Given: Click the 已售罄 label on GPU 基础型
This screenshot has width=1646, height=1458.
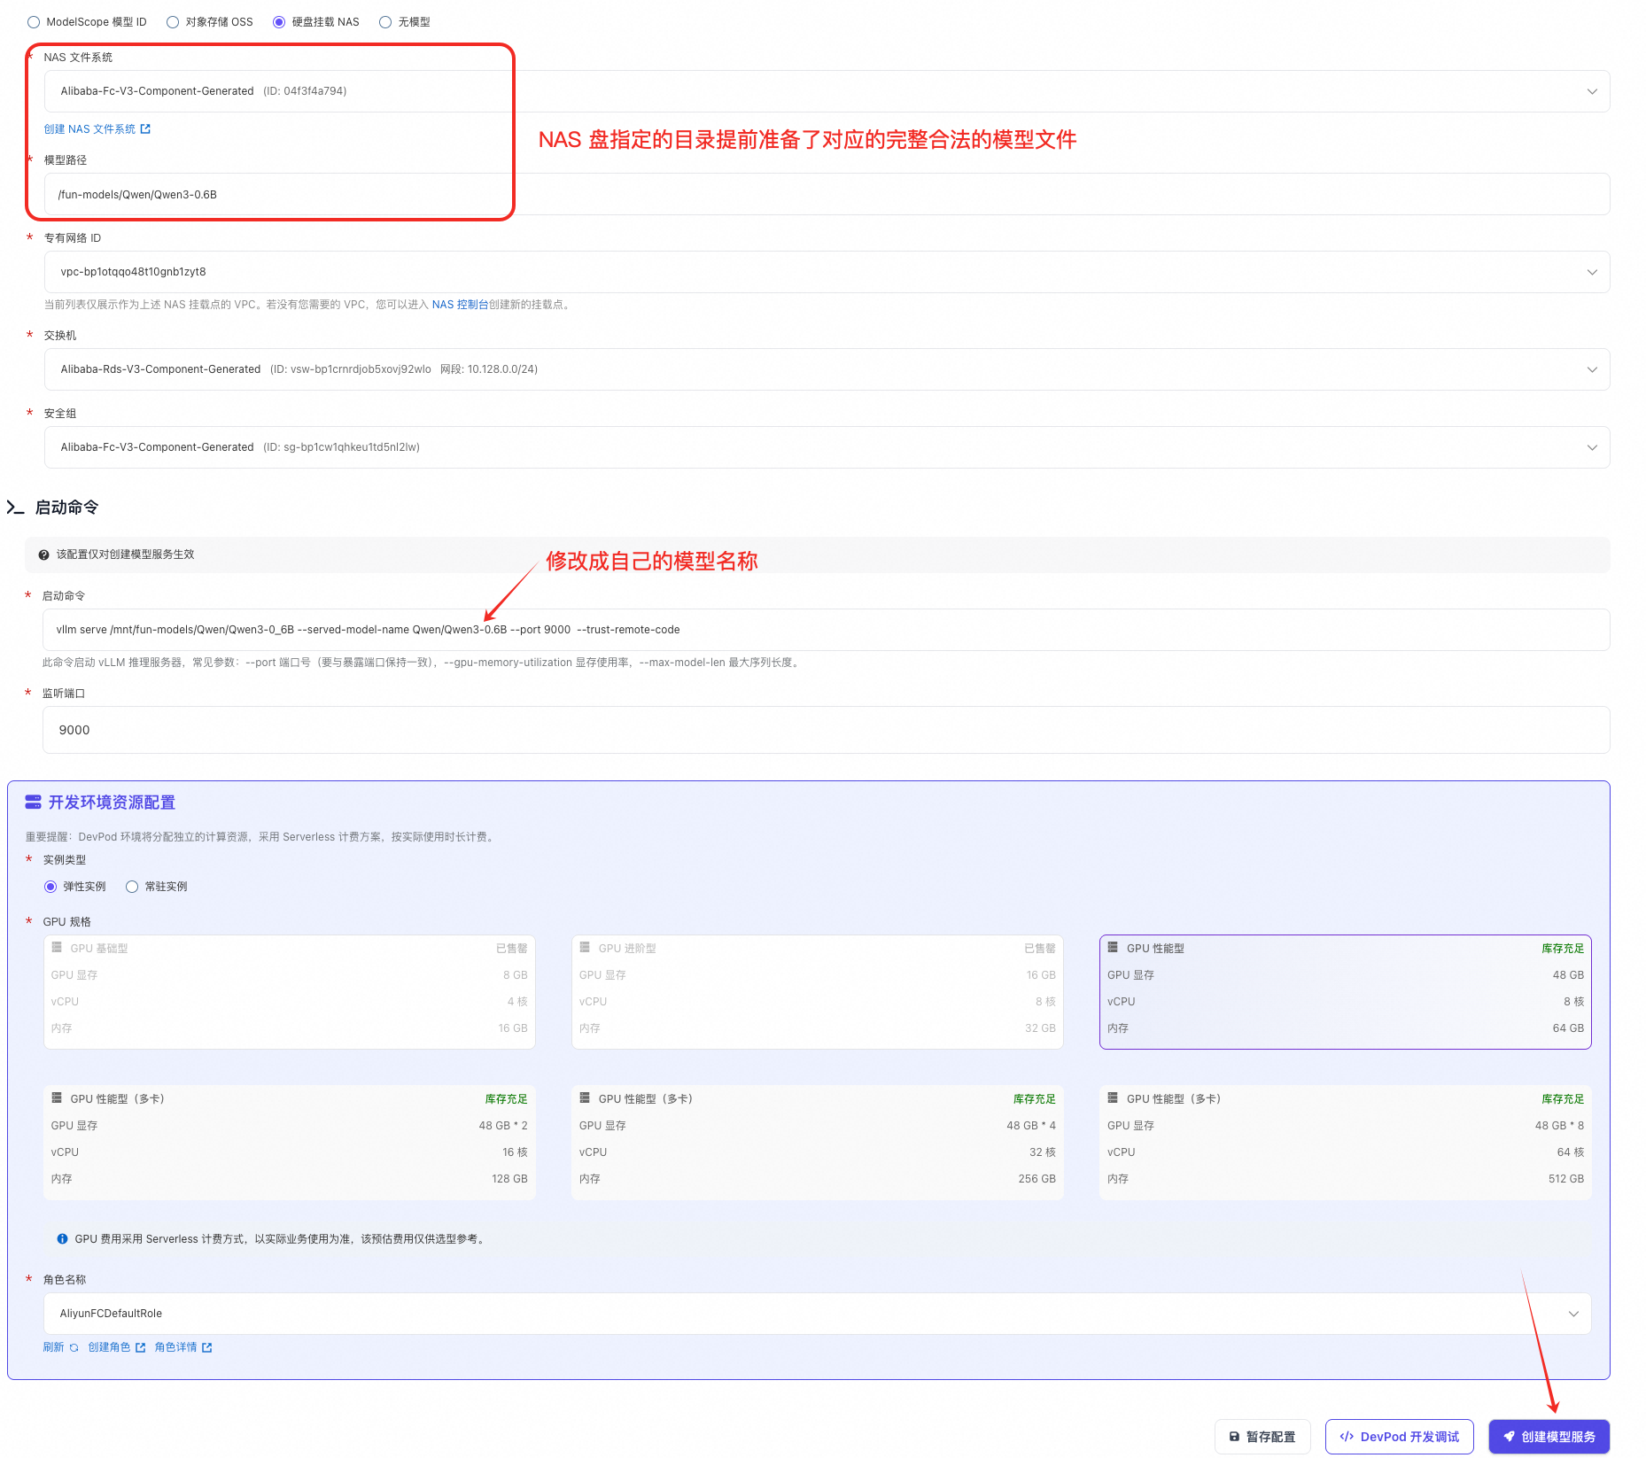Looking at the screenshot, I should [x=512, y=949].
